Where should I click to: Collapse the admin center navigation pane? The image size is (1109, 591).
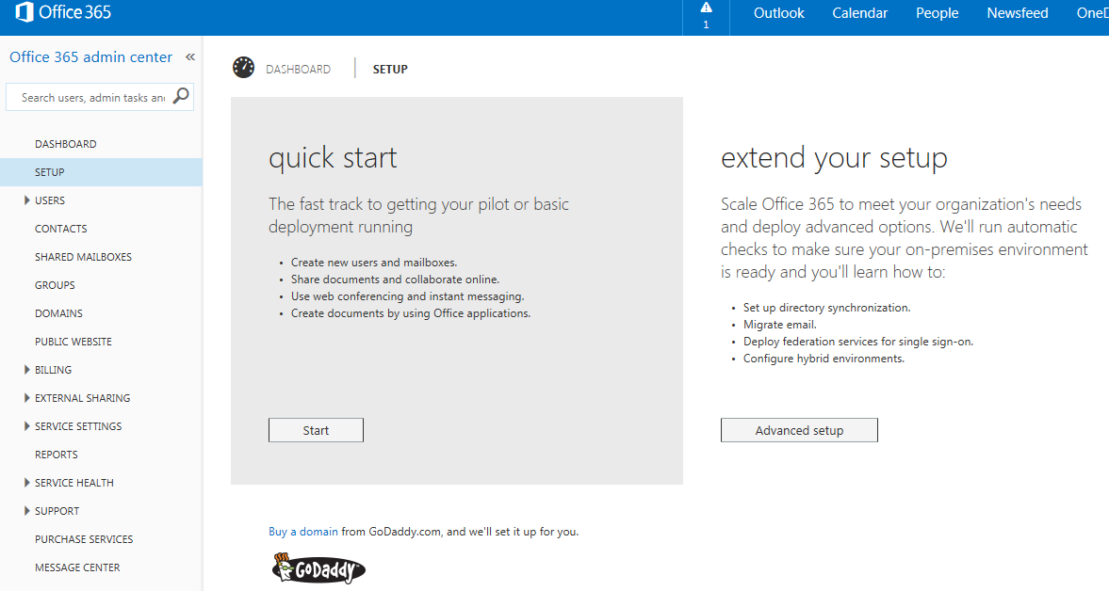(x=190, y=57)
